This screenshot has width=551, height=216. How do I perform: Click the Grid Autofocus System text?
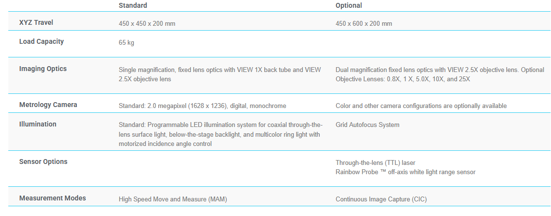tap(367, 125)
